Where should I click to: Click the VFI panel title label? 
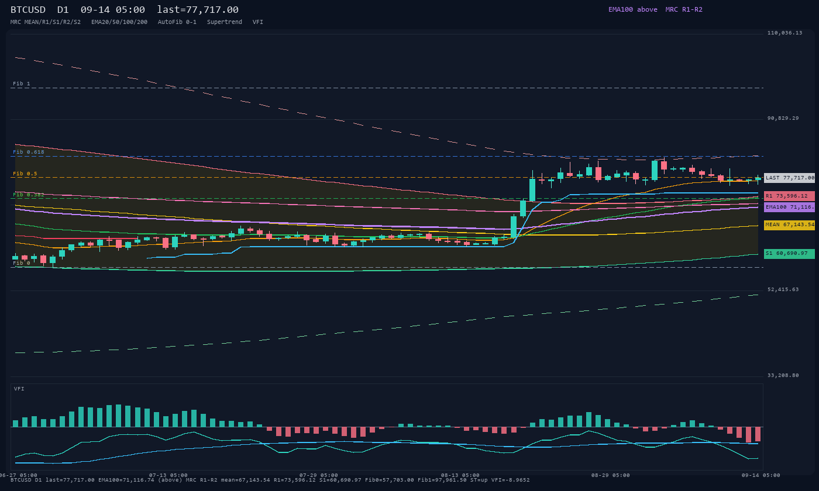[x=19, y=389]
